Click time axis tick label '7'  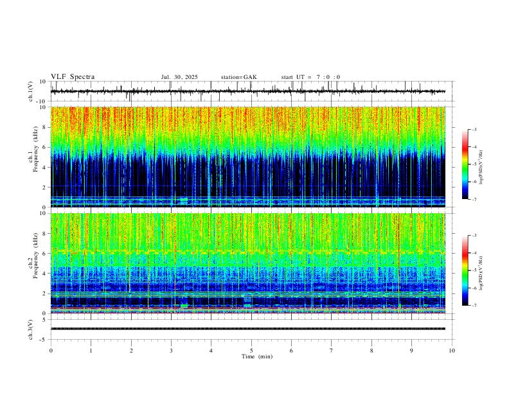(x=332, y=351)
